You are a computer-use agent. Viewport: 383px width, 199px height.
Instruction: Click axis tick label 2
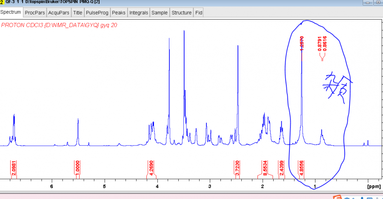pyautogui.click(x=263, y=187)
